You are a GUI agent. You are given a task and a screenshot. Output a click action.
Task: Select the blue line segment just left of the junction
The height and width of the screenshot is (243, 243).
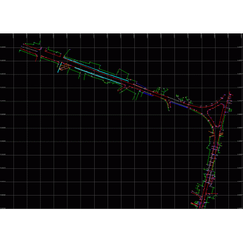coord(179,104)
